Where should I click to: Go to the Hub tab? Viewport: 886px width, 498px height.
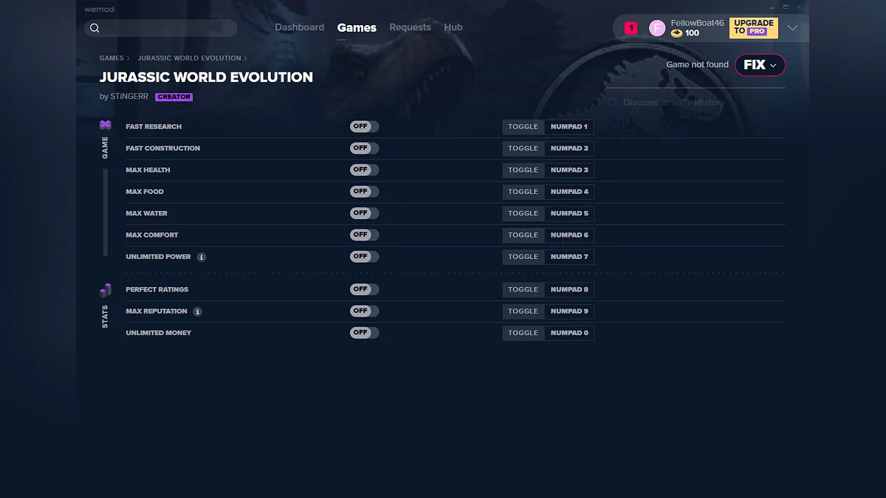(453, 27)
